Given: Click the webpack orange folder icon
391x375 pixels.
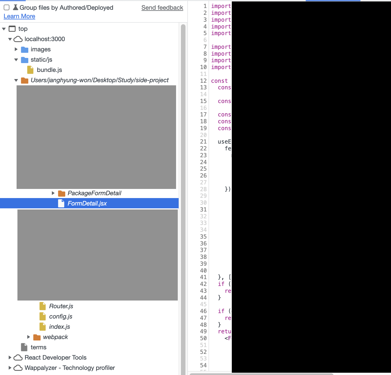Looking at the screenshot, I should click(x=37, y=337).
